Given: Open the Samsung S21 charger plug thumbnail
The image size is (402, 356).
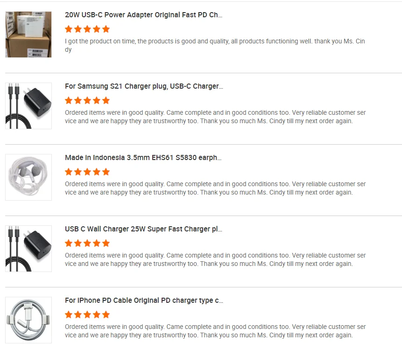Looking at the screenshot, I should point(28,106).
